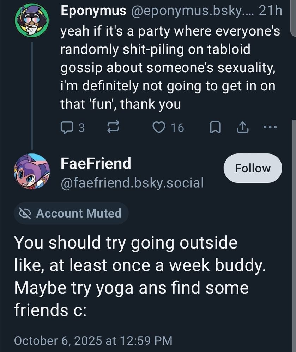
Task: Click the @eponymus.bsky handle
Action: (x=192, y=11)
